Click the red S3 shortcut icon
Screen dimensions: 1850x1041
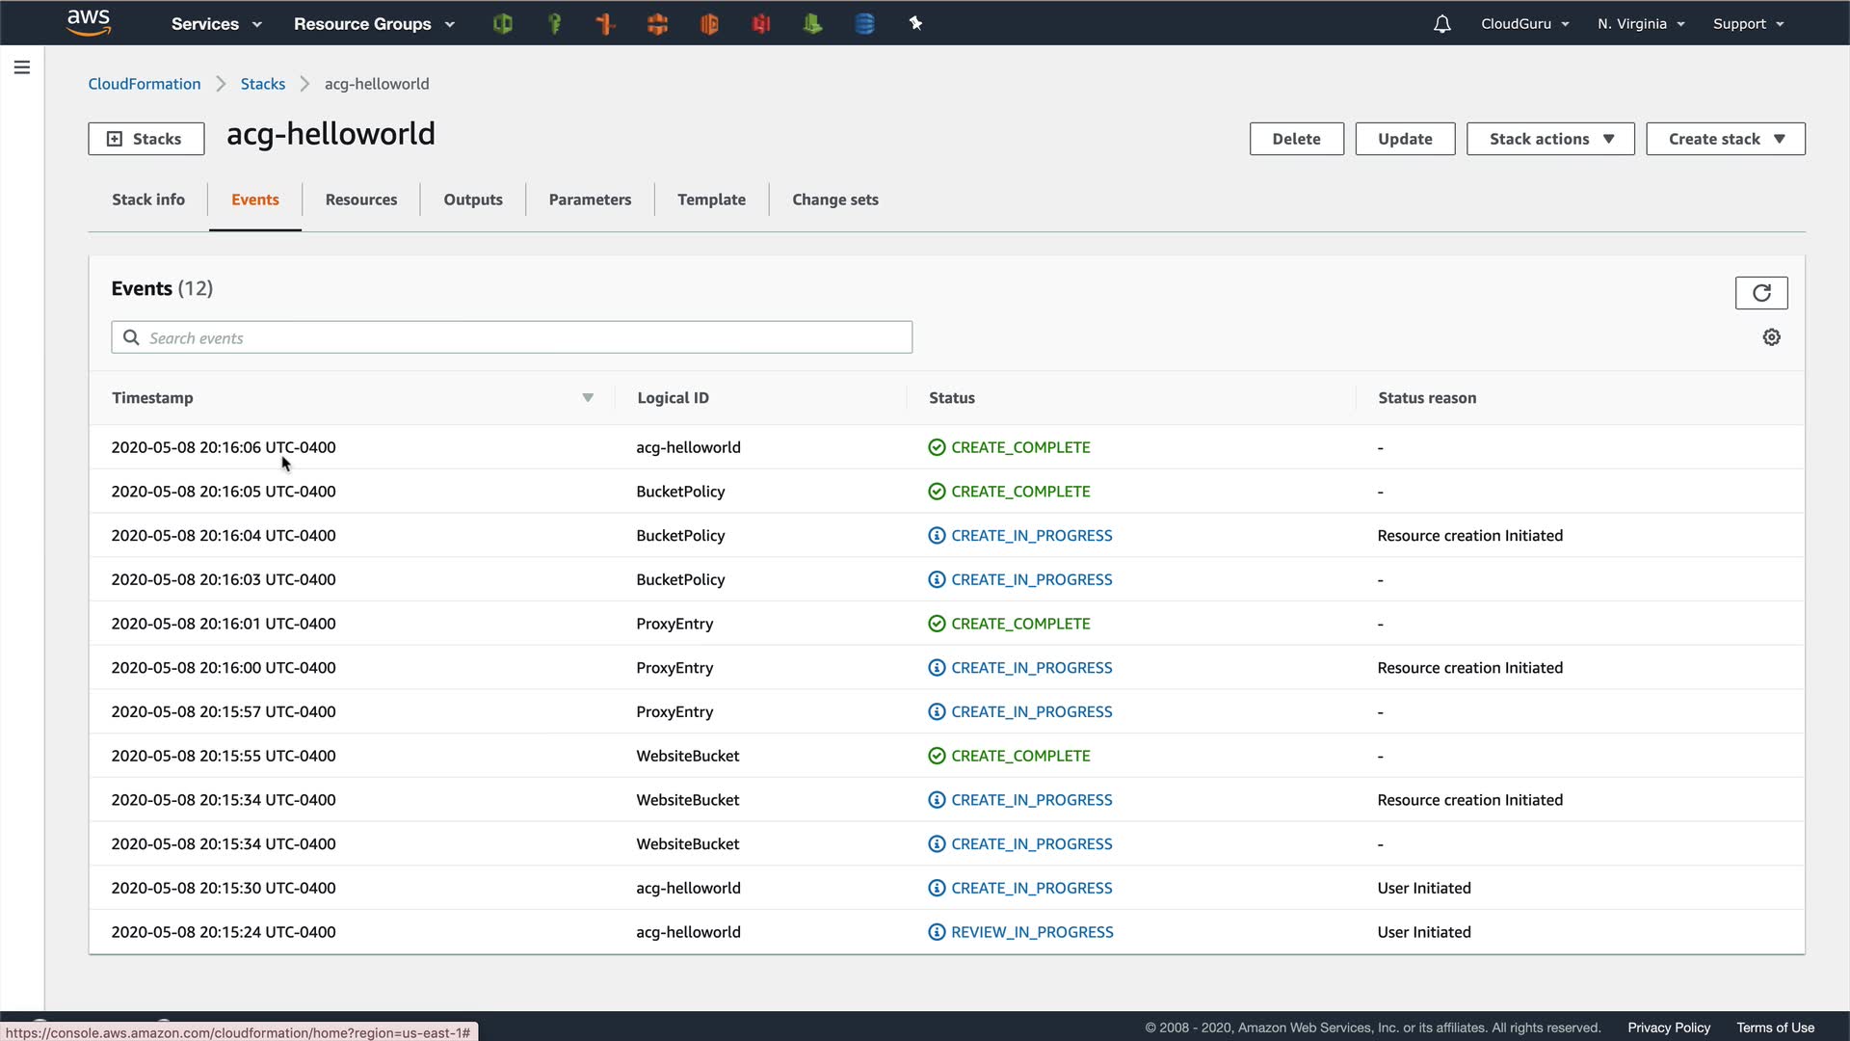coord(761,24)
